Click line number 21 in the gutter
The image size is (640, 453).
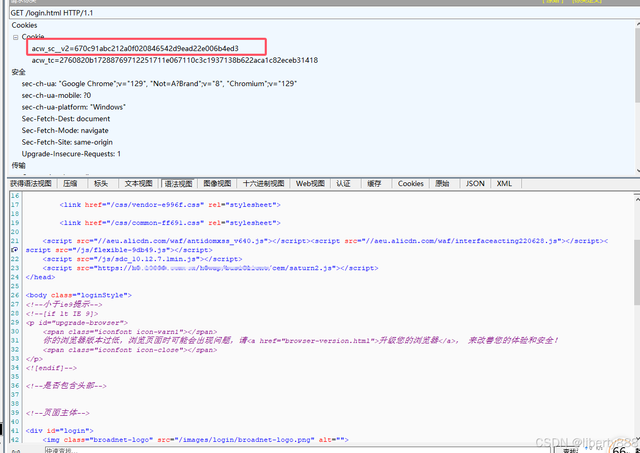tap(14, 241)
